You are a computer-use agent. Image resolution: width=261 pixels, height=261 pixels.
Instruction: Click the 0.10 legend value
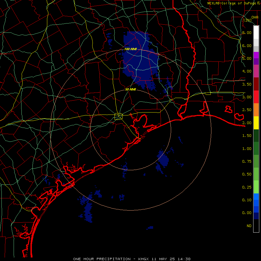point(247,200)
